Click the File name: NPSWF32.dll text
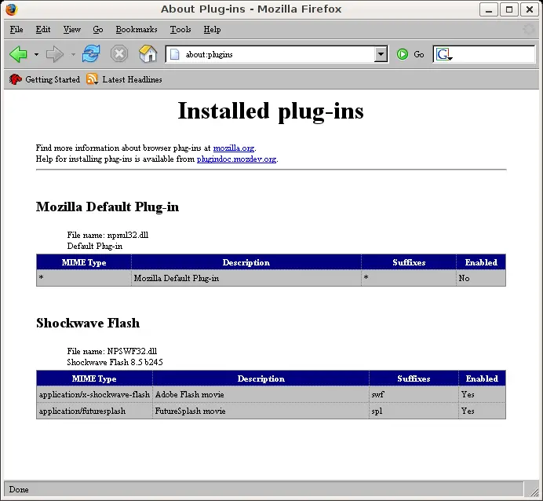The width and height of the screenshot is (543, 501). point(112,351)
